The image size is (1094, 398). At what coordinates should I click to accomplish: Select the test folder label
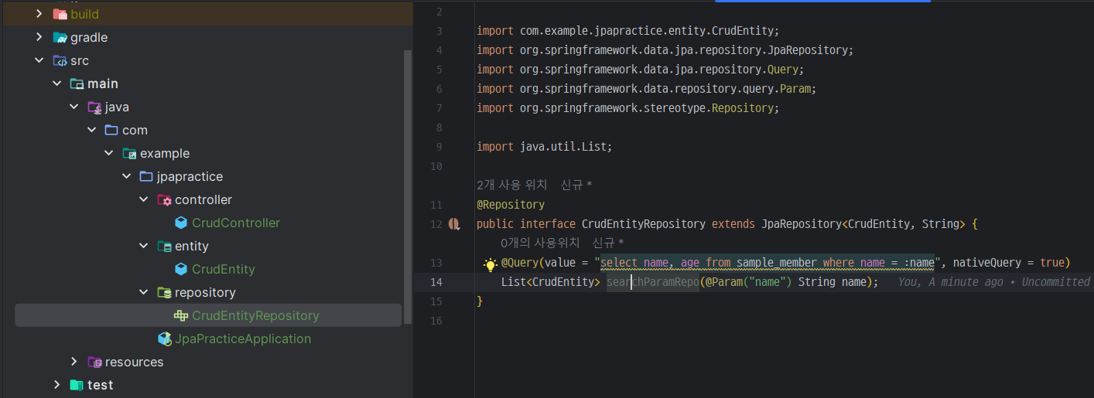click(x=101, y=385)
